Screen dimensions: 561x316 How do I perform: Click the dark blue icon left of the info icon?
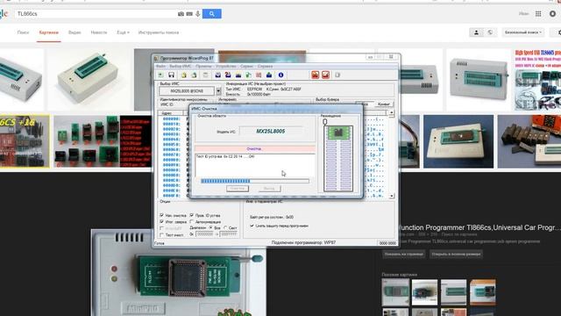click(x=269, y=75)
